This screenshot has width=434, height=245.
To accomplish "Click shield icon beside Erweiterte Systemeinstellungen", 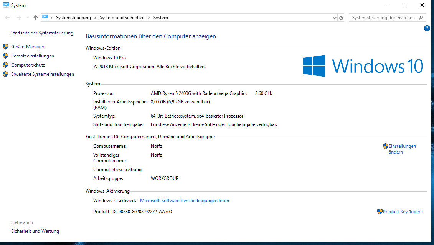I will tap(5, 74).
